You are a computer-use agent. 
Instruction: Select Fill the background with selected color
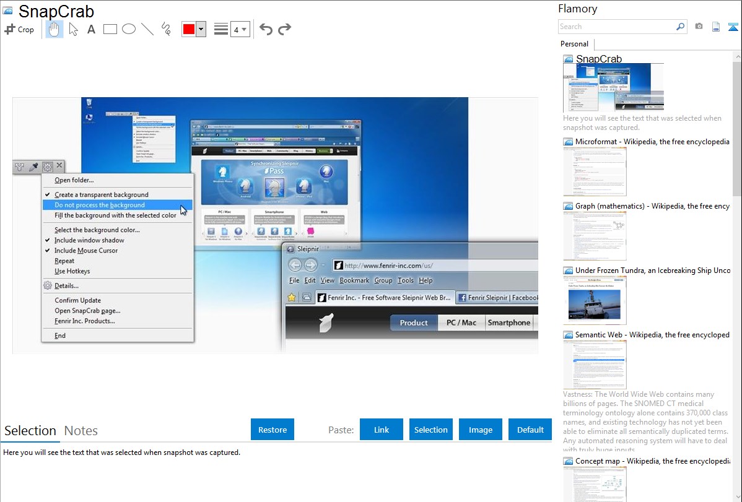point(117,215)
